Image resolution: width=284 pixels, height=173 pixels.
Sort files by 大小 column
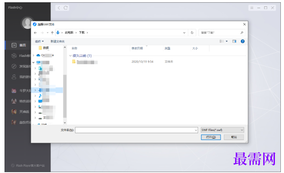(x=195, y=48)
